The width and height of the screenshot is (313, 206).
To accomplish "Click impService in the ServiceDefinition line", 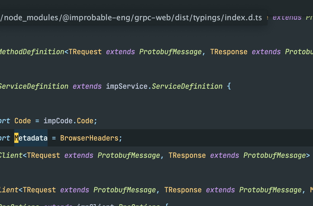I will 127,86.
